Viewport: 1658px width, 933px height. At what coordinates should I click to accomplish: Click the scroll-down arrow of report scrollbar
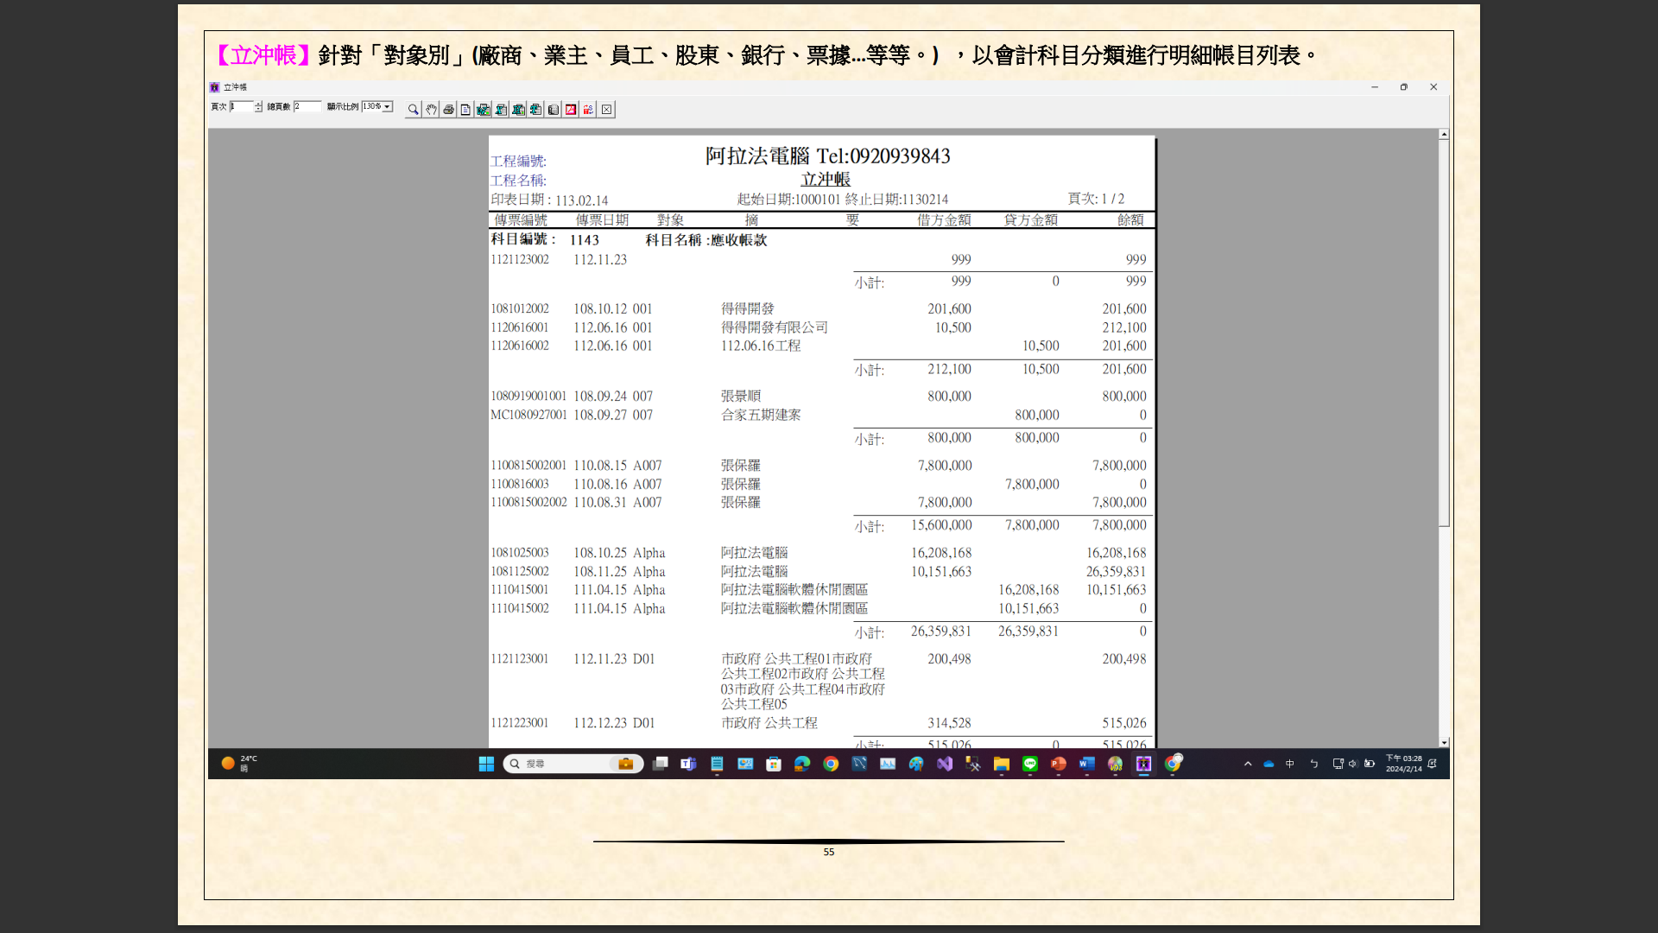(1444, 742)
